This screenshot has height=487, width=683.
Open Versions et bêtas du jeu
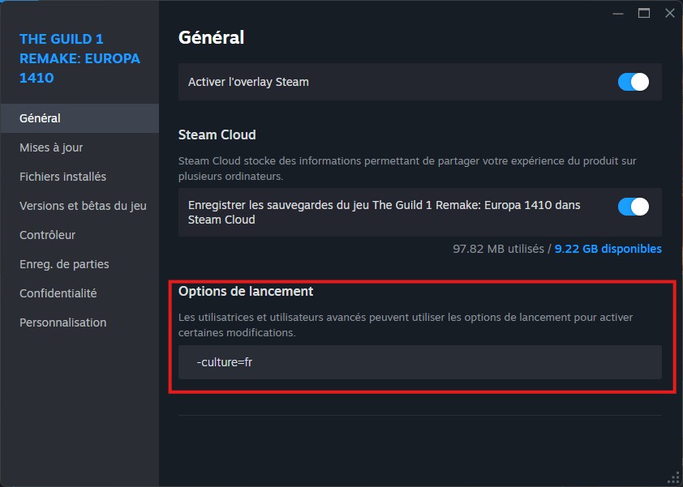click(79, 206)
